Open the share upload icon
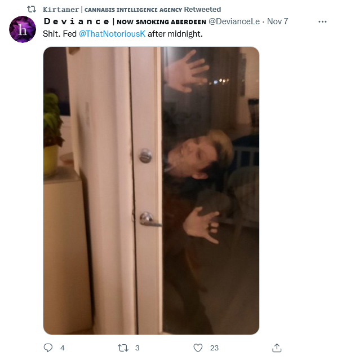Image resolution: width=337 pixels, height=360 pixels. coord(277,348)
